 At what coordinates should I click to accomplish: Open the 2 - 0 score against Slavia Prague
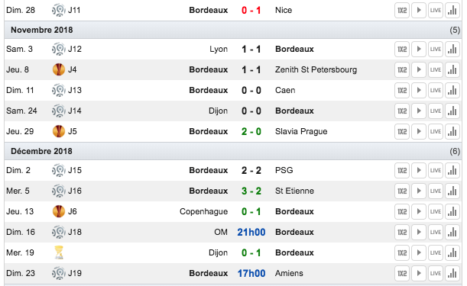click(251, 131)
